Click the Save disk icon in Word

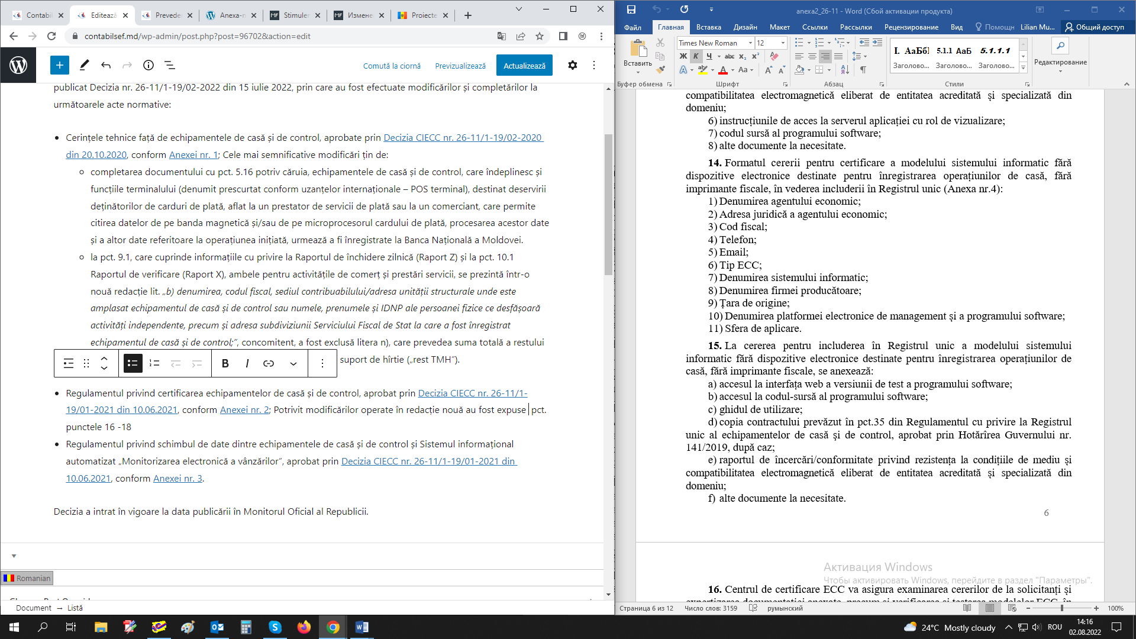[x=631, y=9]
